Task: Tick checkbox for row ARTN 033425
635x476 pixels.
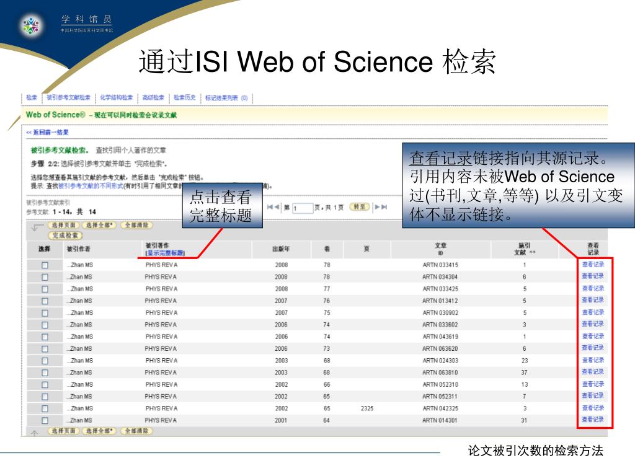Action: coord(45,289)
